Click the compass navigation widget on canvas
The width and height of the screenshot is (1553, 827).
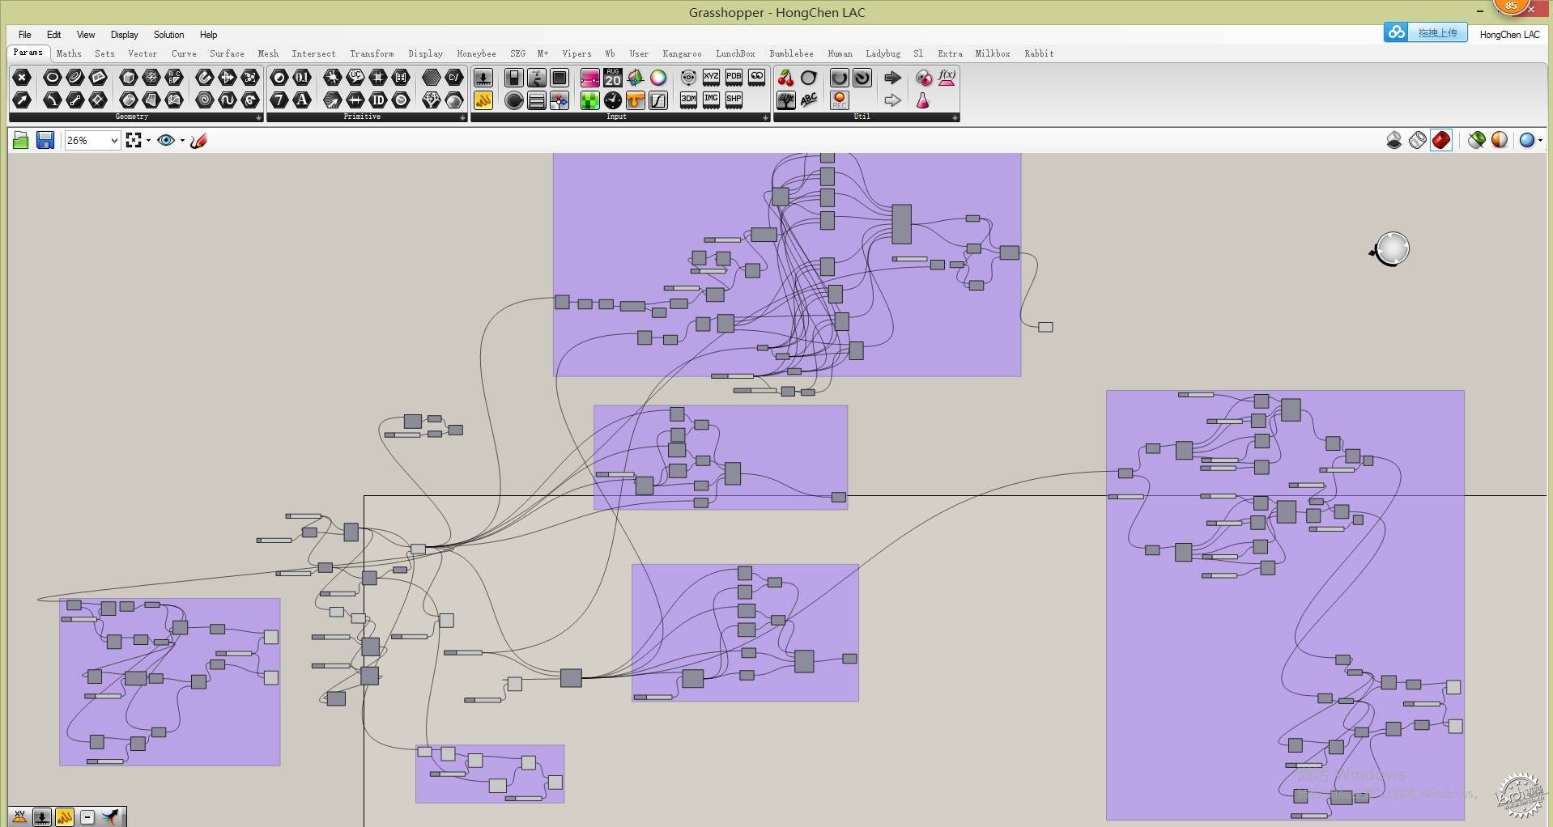pos(1392,249)
